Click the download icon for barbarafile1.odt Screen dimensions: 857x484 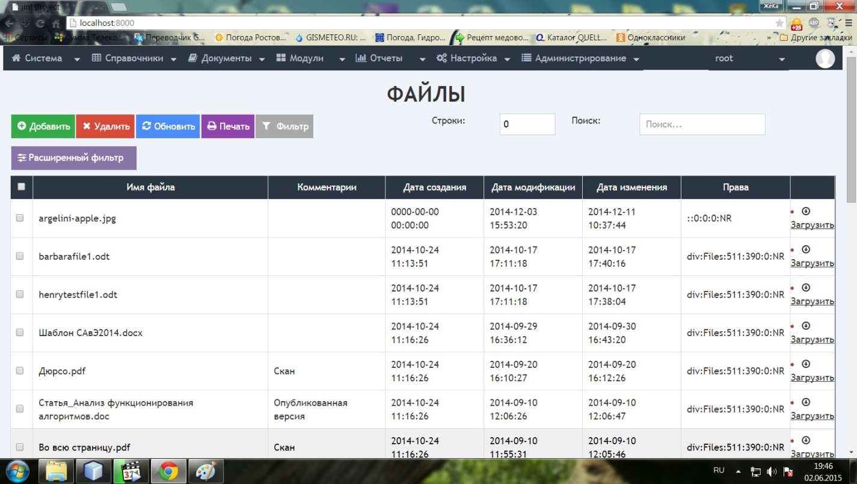coord(806,250)
